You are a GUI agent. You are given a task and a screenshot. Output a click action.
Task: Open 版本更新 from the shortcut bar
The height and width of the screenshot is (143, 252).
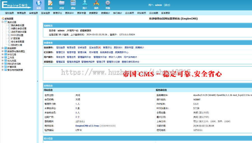click(165, 13)
